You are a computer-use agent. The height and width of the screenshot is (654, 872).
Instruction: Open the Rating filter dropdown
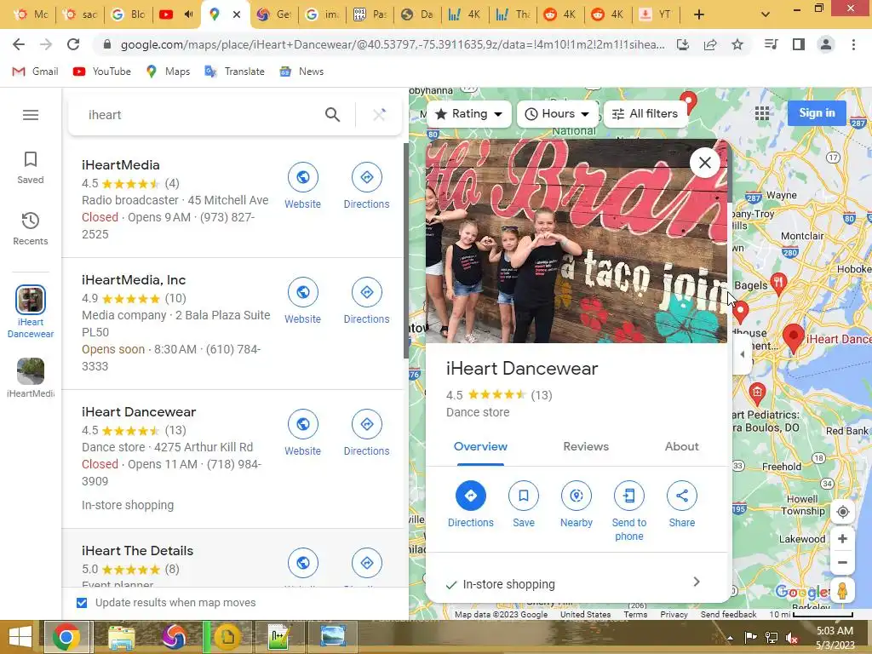469,113
